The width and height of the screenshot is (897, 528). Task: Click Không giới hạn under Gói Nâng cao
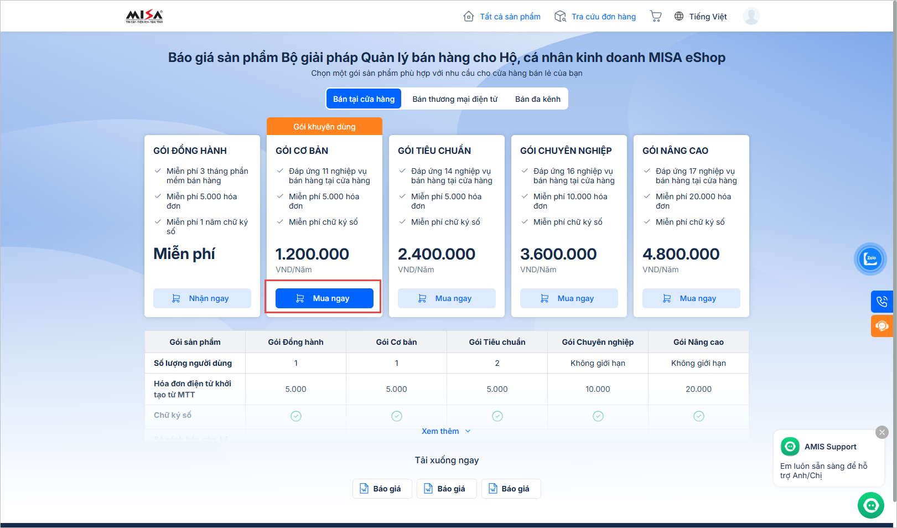(x=699, y=363)
